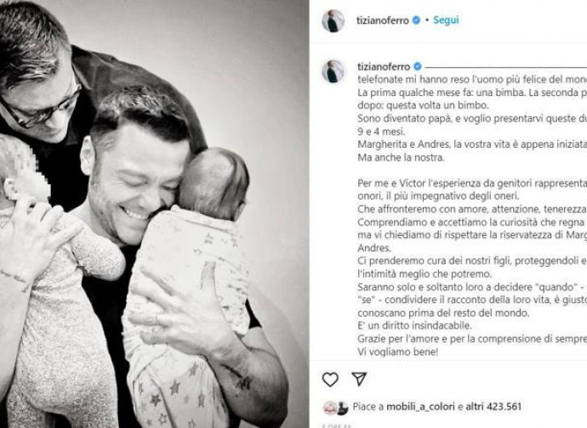Open the tizianoferro username in the header
The width and height of the screenshot is (587, 428).
(x=383, y=20)
